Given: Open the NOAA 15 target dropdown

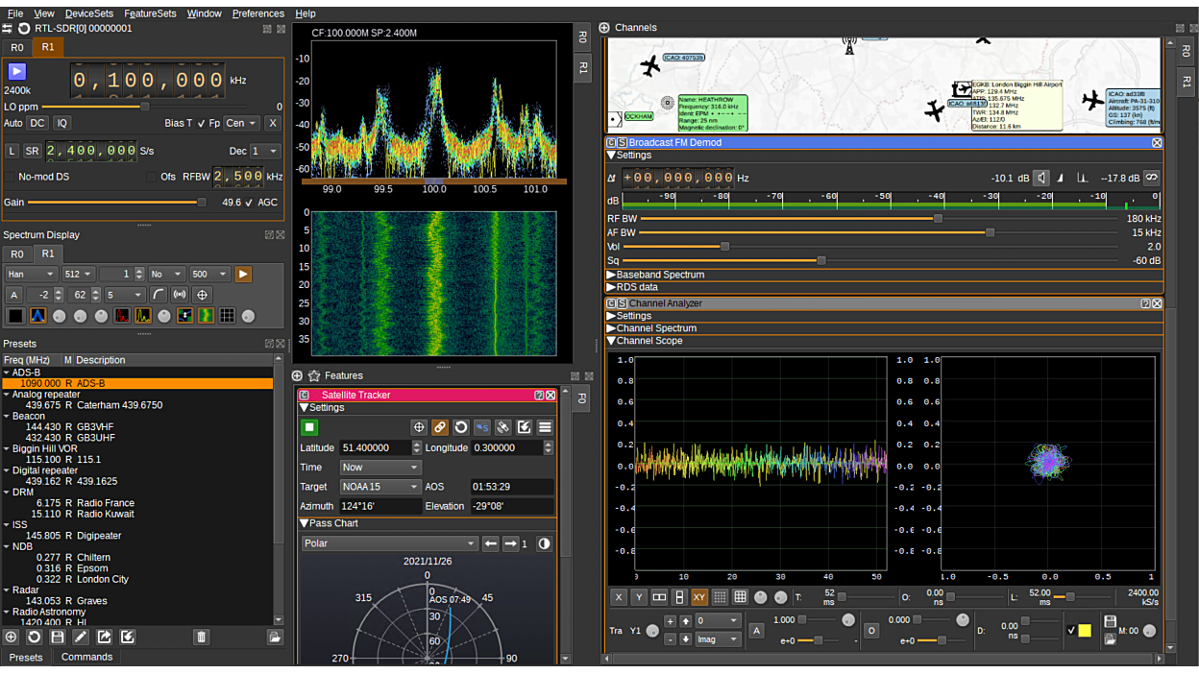Looking at the screenshot, I should (x=380, y=487).
